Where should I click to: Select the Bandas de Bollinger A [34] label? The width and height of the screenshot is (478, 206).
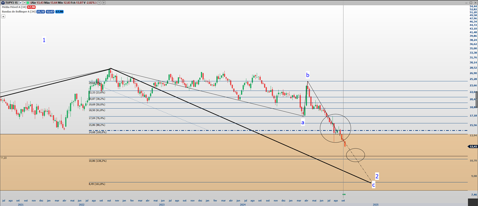pos(18,11)
